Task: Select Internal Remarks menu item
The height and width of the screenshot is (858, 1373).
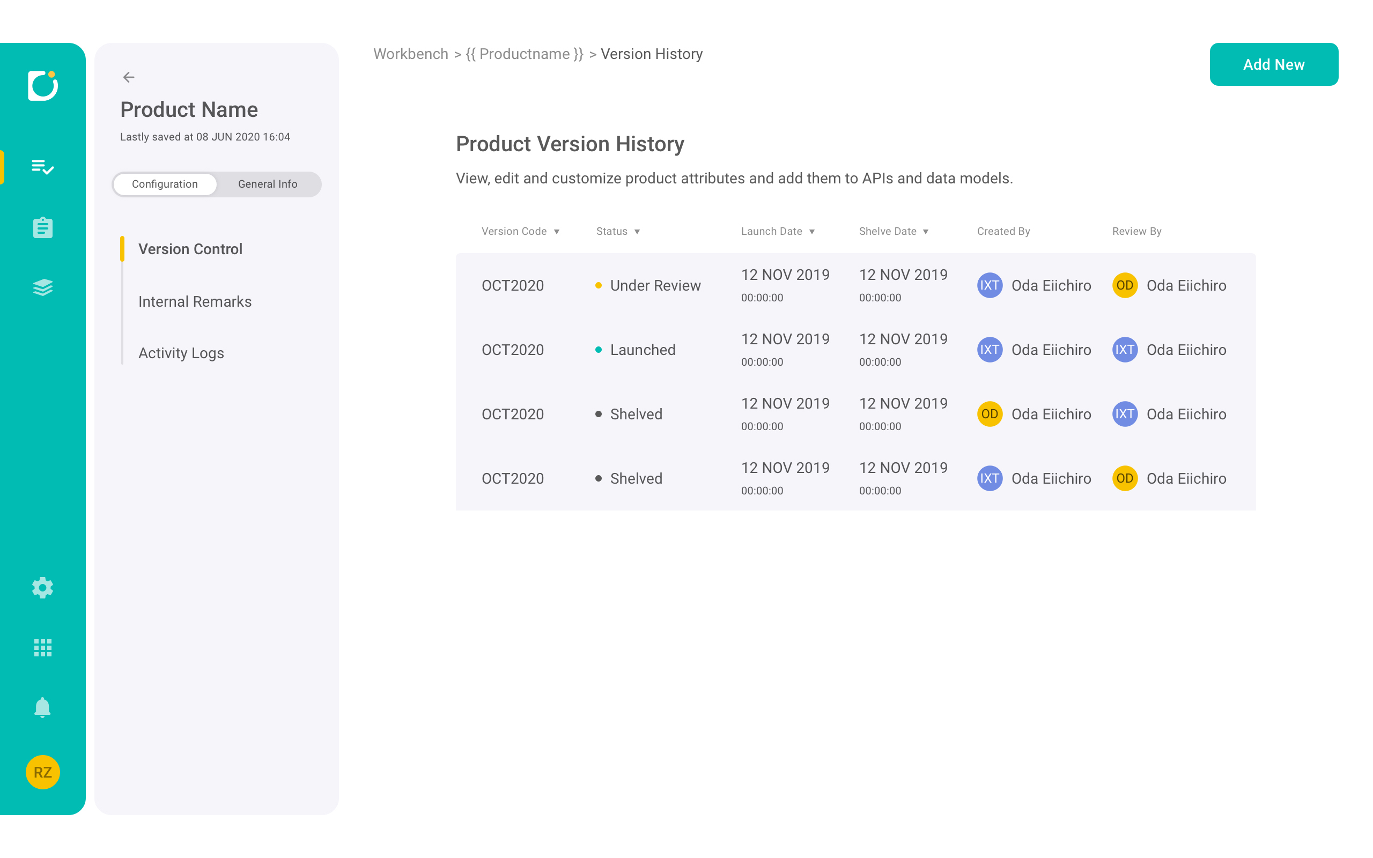Action: [195, 301]
